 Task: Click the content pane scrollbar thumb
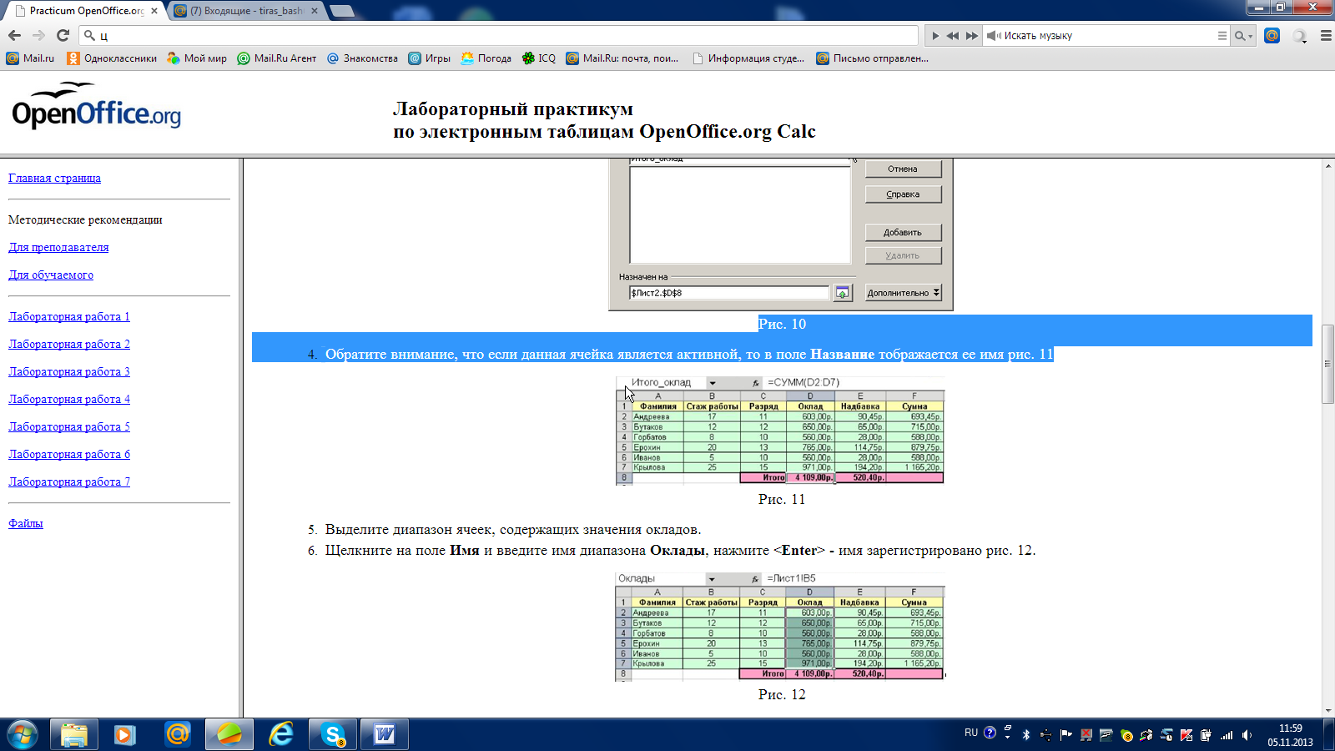(1327, 364)
